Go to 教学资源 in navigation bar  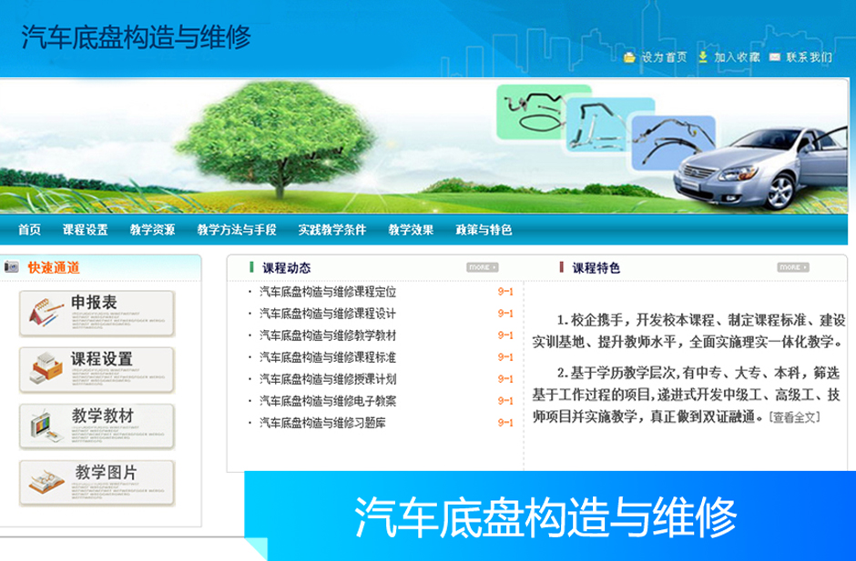pyautogui.click(x=152, y=230)
